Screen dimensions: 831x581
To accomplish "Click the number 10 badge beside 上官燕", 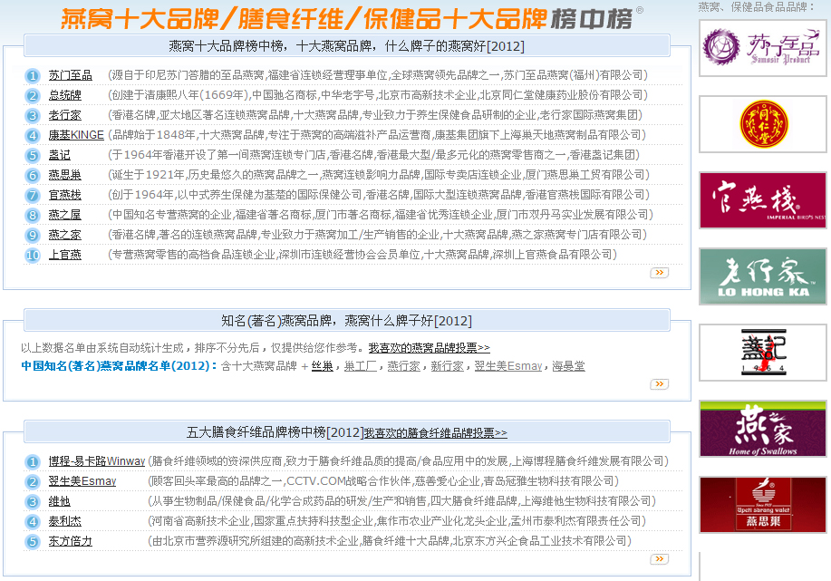I will pos(33,255).
